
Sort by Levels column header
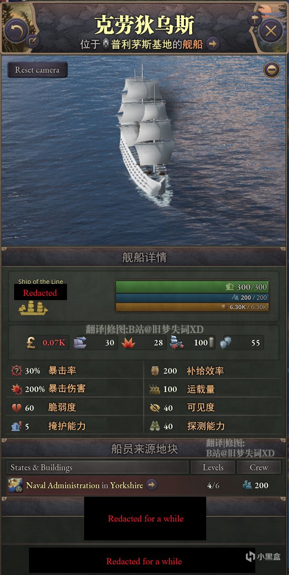tap(213, 468)
